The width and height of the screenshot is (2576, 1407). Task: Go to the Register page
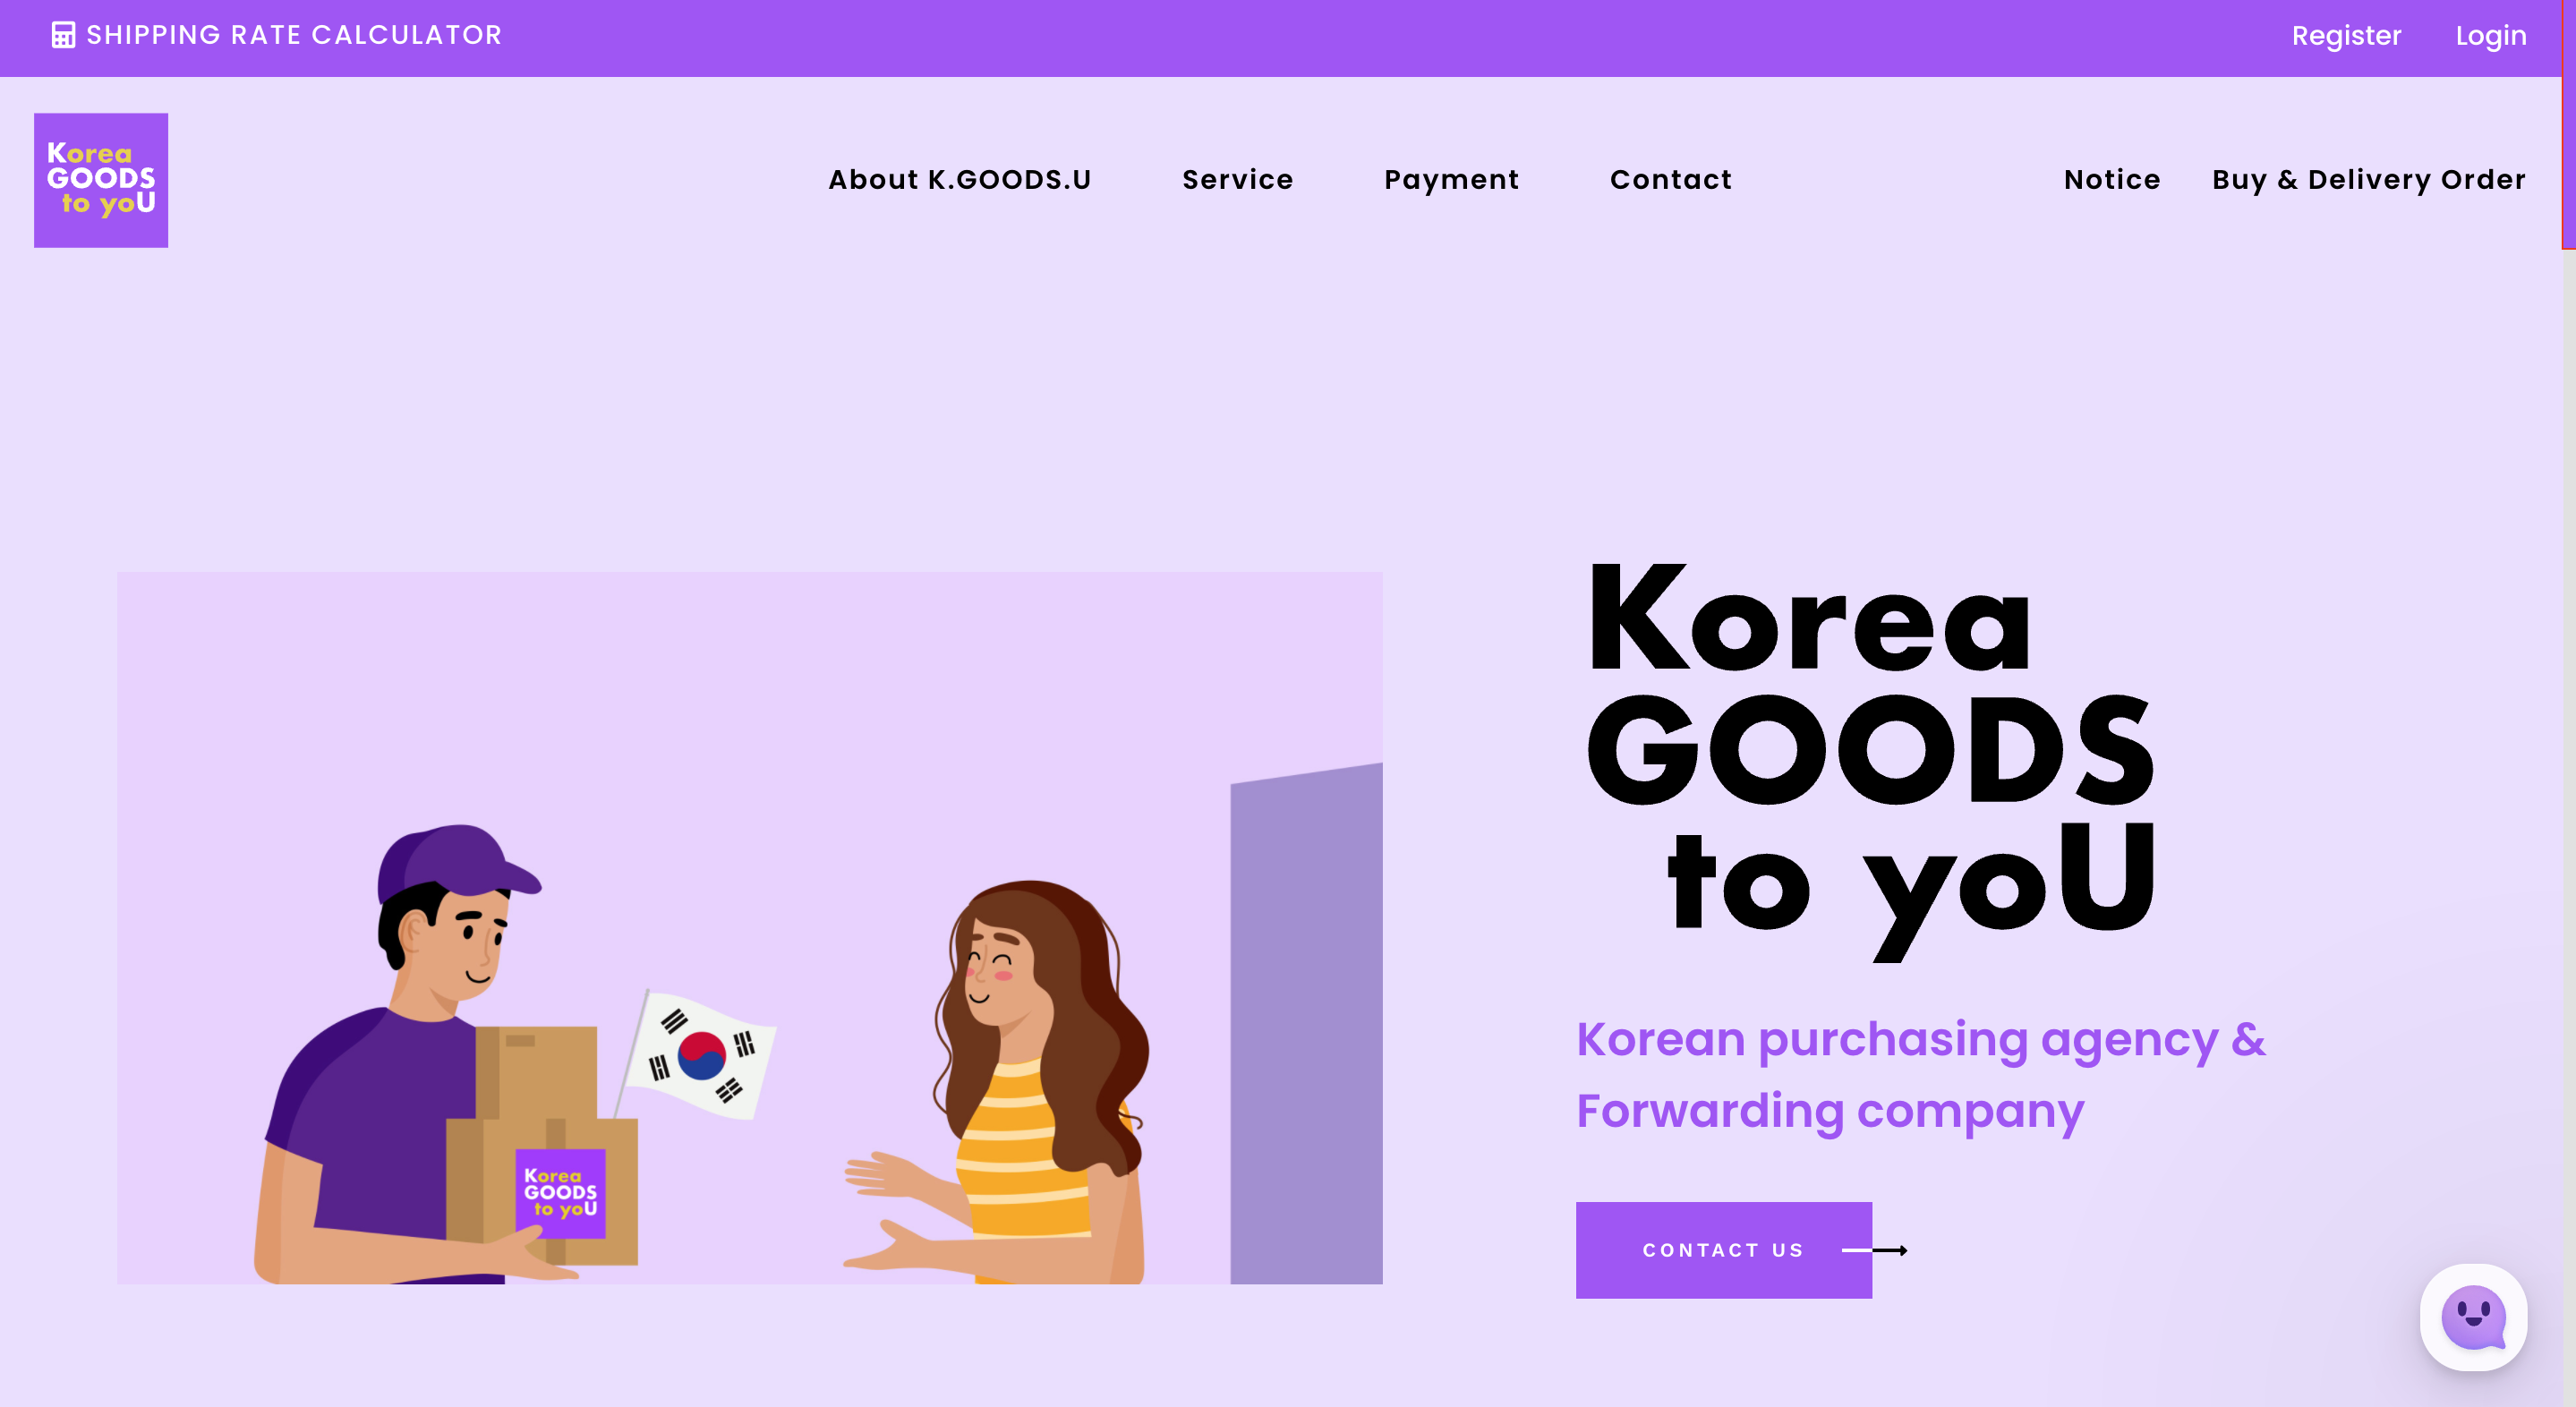point(2346,36)
